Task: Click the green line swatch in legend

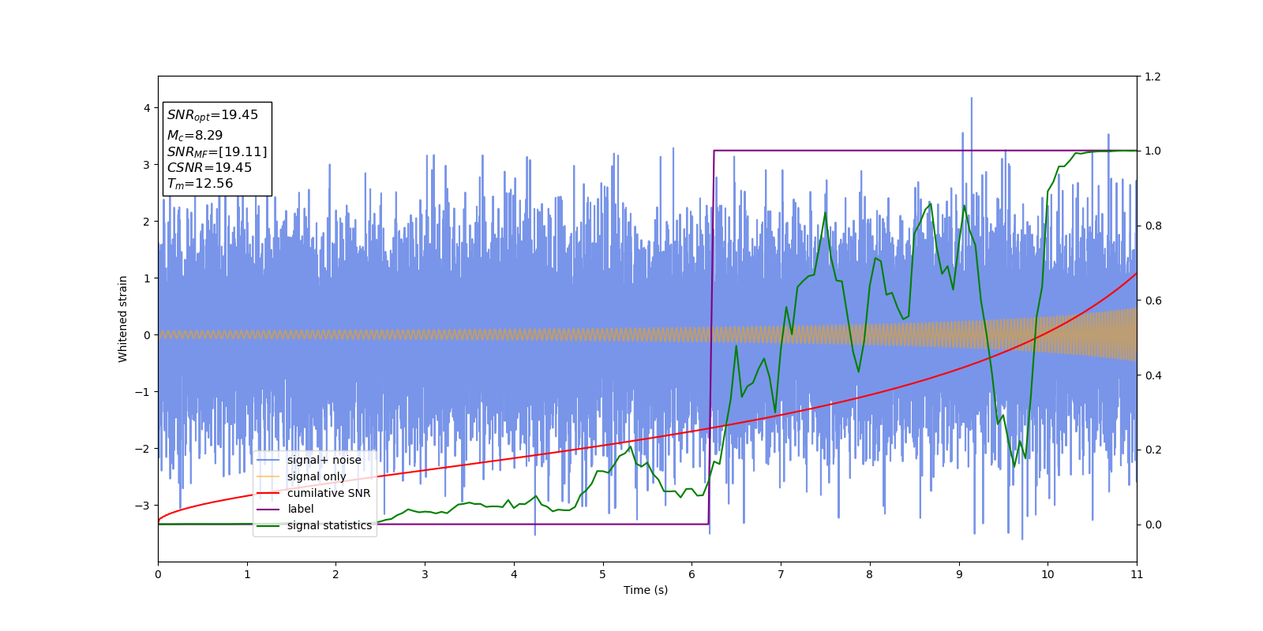Action: [268, 526]
